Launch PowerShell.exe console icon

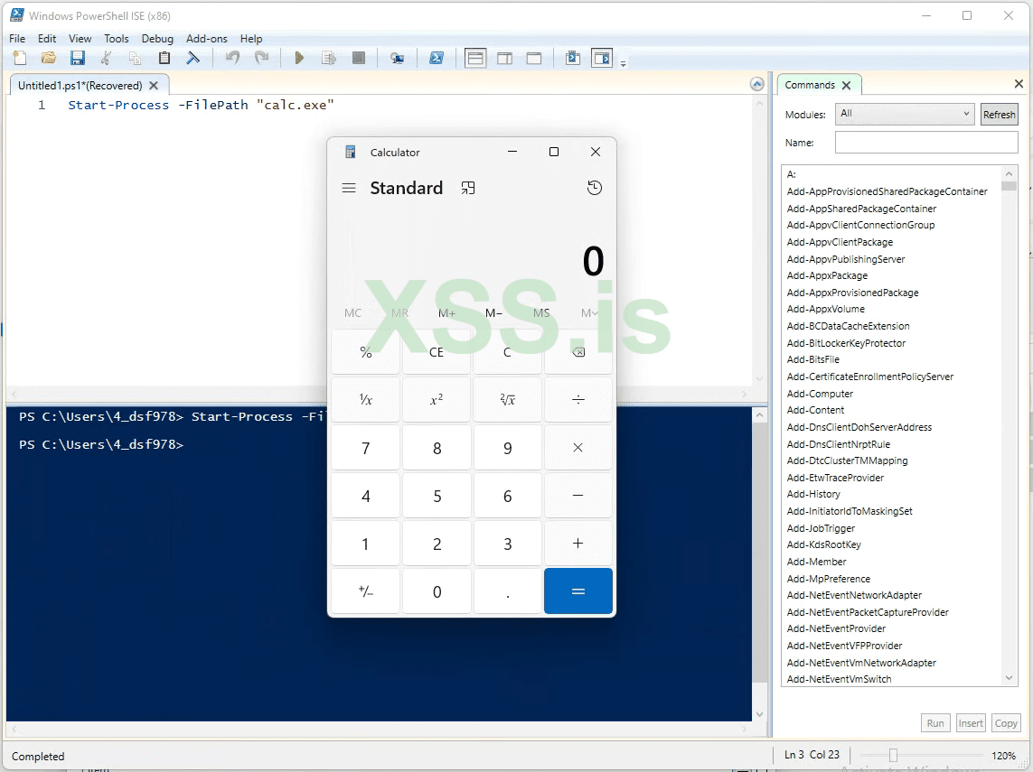pos(437,58)
